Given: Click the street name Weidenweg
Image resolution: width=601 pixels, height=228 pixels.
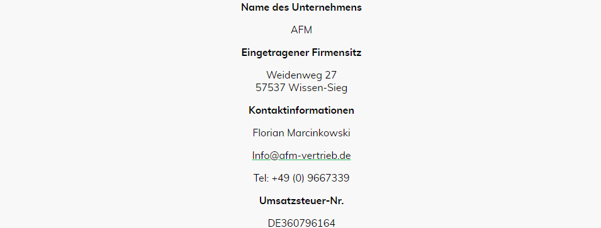Looking at the screenshot, I should [293, 75].
